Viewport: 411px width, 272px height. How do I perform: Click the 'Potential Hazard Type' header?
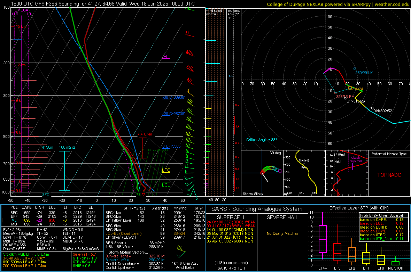[389, 154]
